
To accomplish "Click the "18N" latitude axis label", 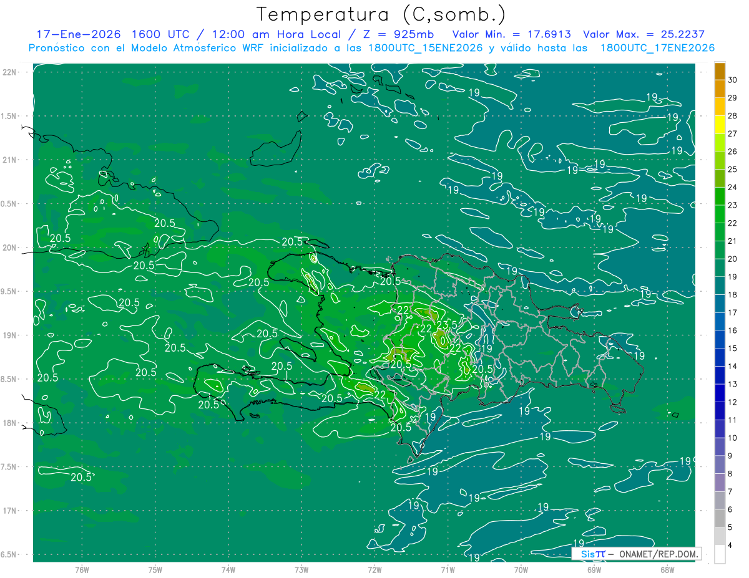I will pos(10,423).
